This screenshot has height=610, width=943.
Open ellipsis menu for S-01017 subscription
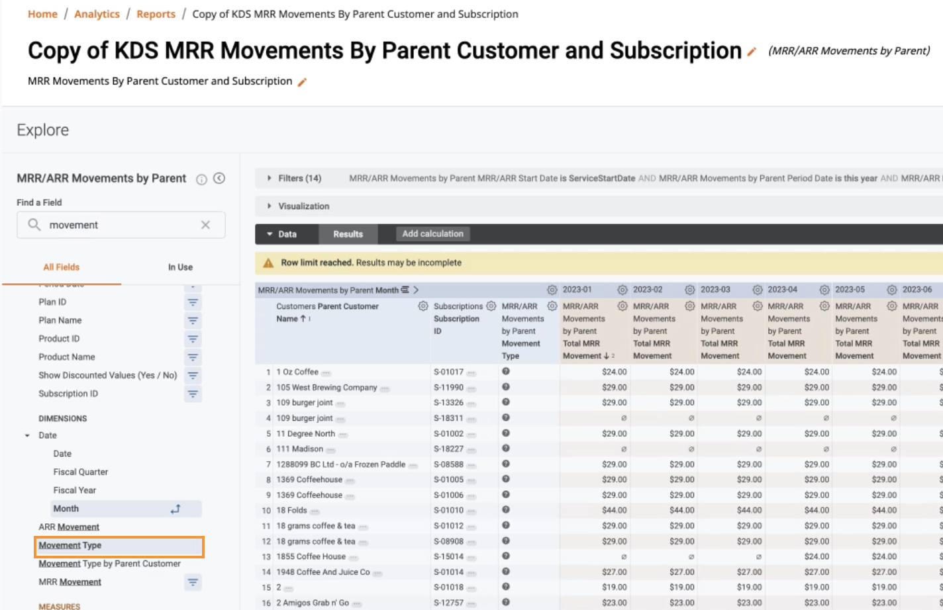tap(471, 373)
